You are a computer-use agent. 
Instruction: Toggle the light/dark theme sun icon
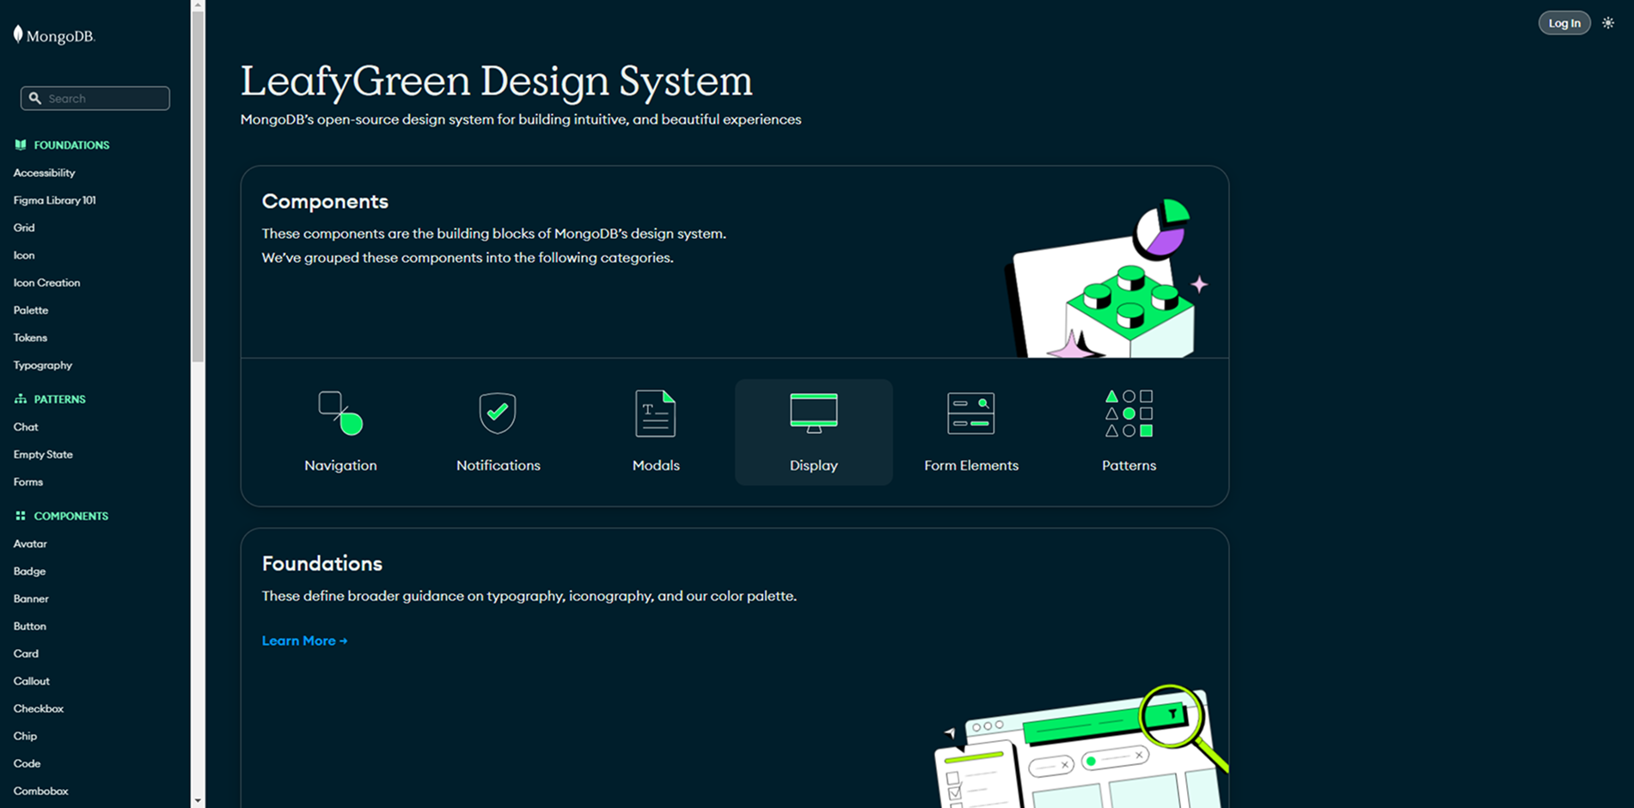(x=1608, y=23)
